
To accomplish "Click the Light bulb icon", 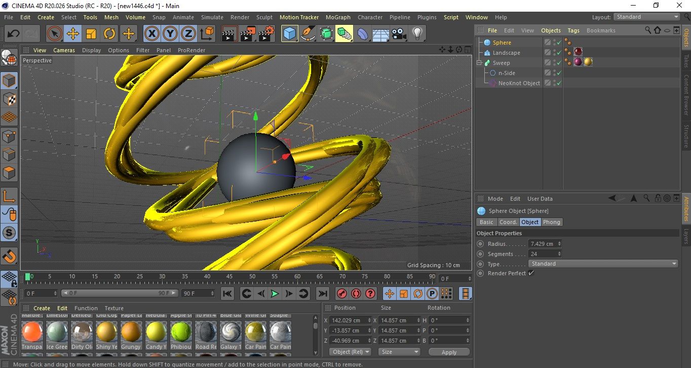I will [x=417, y=34].
